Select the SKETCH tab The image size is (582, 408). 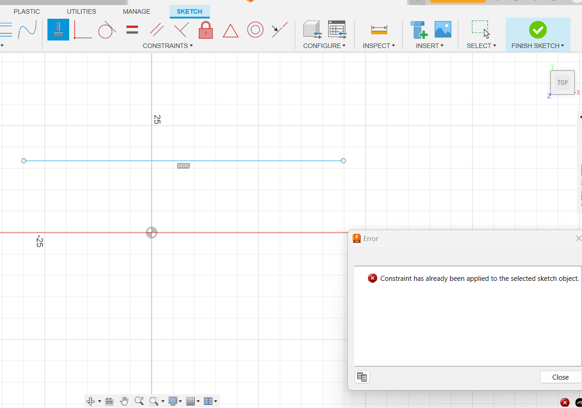click(190, 11)
